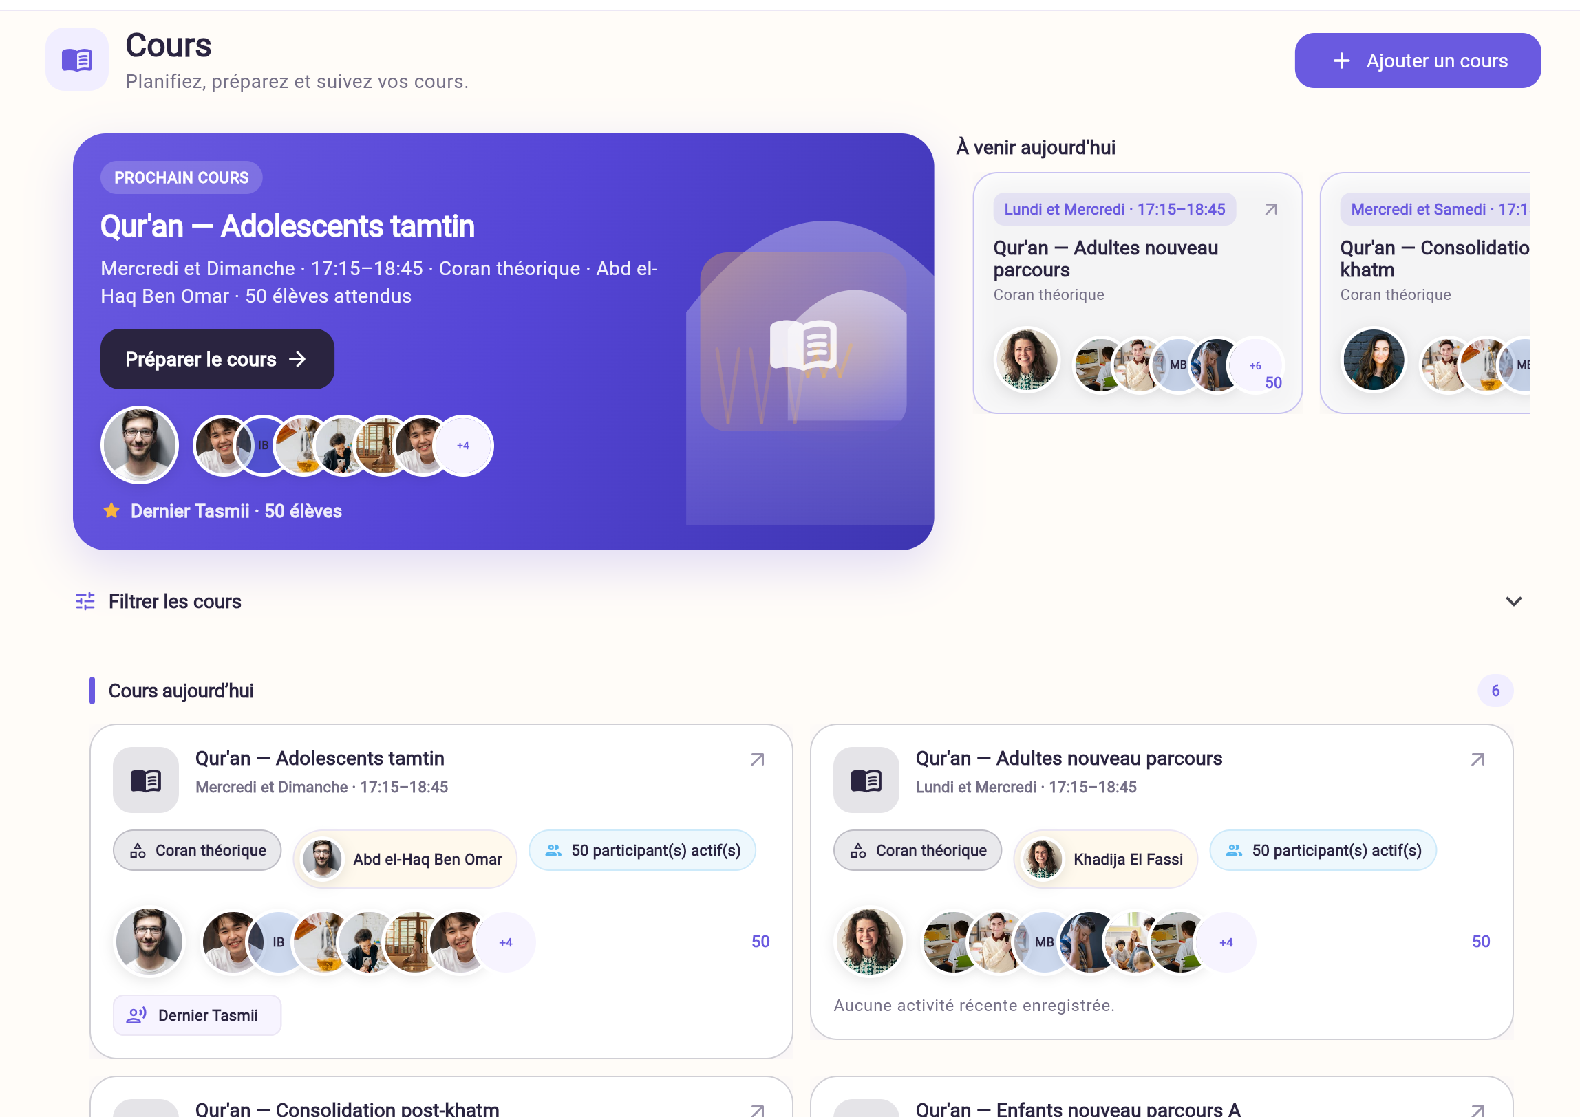The height and width of the screenshot is (1117, 1580).
Task: Click the gold star next to Dernier Tasmii
Action: pos(111,511)
